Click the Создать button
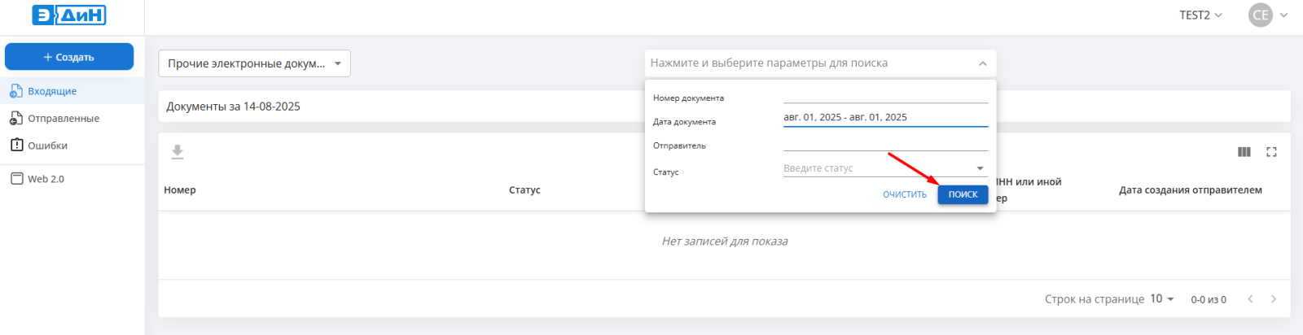1303x335 pixels. tap(69, 57)
